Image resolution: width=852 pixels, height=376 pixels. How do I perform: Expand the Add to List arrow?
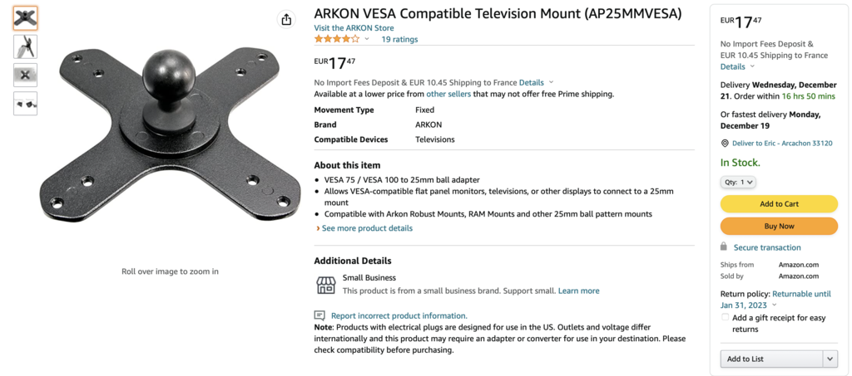pos(830,359)
